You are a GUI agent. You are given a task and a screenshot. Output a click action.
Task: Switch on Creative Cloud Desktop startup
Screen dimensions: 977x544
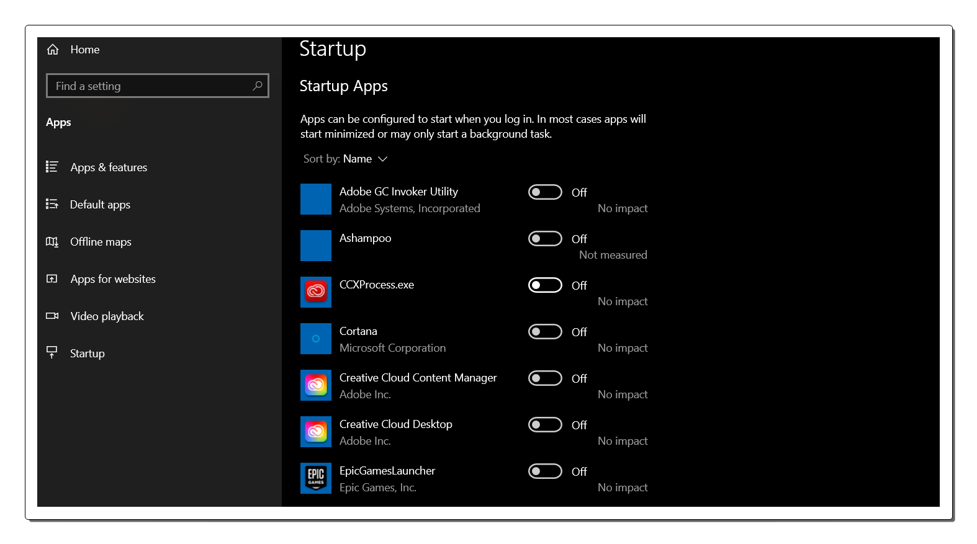click(x=545, y=425)
